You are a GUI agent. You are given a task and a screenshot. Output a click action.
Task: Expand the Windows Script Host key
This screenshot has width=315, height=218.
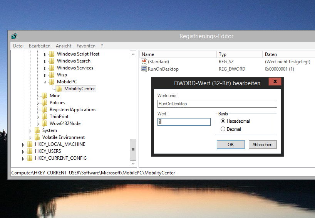[45, 54]
